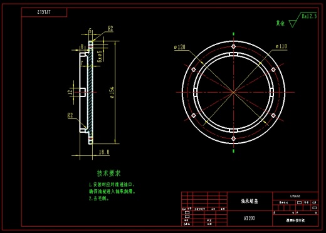Click the 其余 text beside roughness symbol

[x=280, y=23]
